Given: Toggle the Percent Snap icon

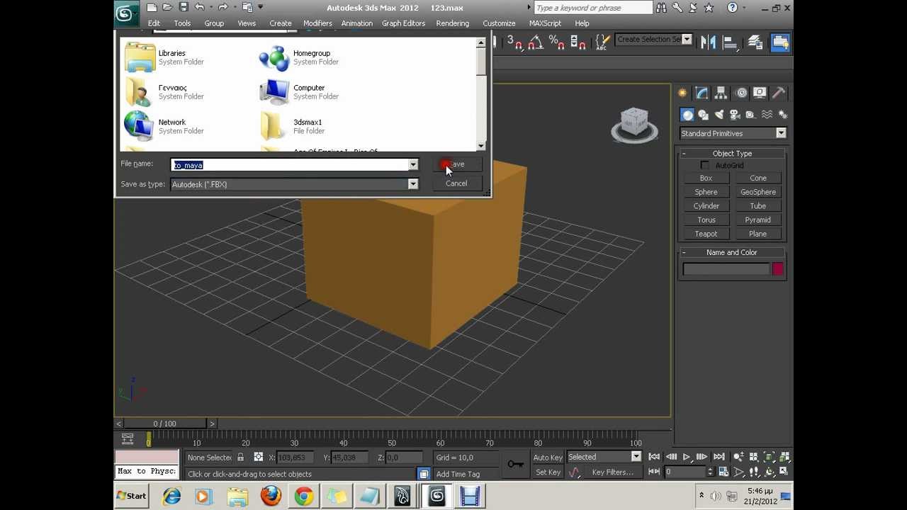Looking at the screenshot, I should 556,42.
